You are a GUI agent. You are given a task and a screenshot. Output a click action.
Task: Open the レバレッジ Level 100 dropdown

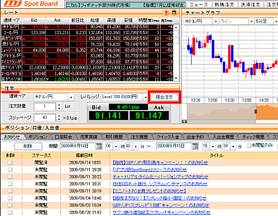(145, 97)
